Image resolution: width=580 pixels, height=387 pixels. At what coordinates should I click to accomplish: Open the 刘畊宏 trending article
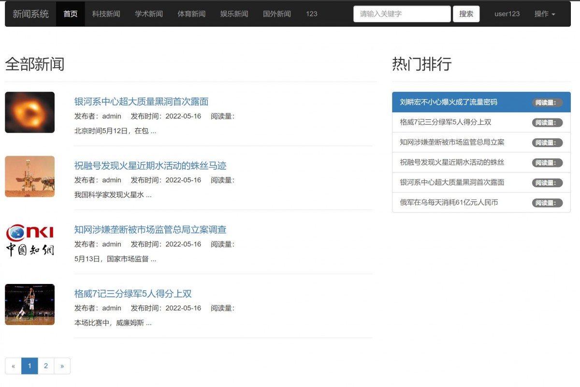click(x=445, y=103)
